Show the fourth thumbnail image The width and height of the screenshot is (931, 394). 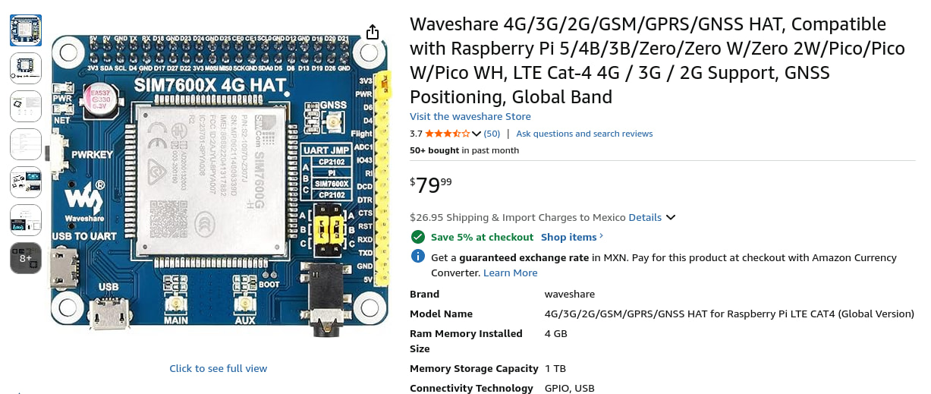pyautogui.click(x=25, y=143)
